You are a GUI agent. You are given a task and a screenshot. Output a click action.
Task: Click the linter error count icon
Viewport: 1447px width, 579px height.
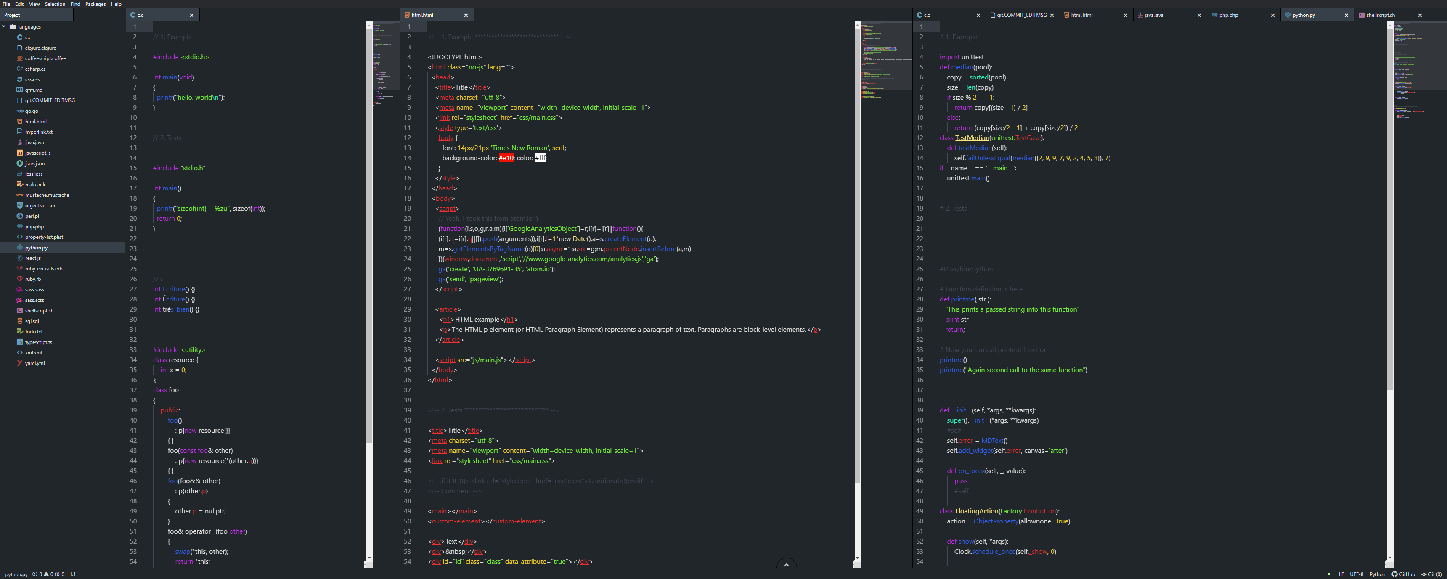[x=35, y=574]
